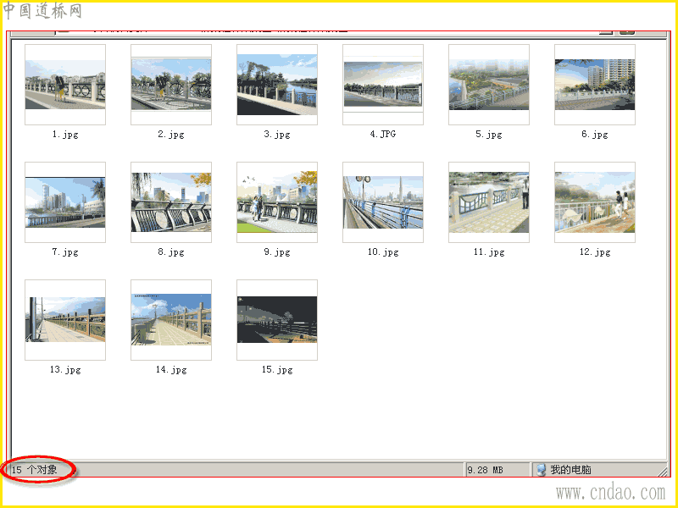Select the 12.jpg image thumbnail
This screenshot has height=508, width=678.
pos(595,202)
